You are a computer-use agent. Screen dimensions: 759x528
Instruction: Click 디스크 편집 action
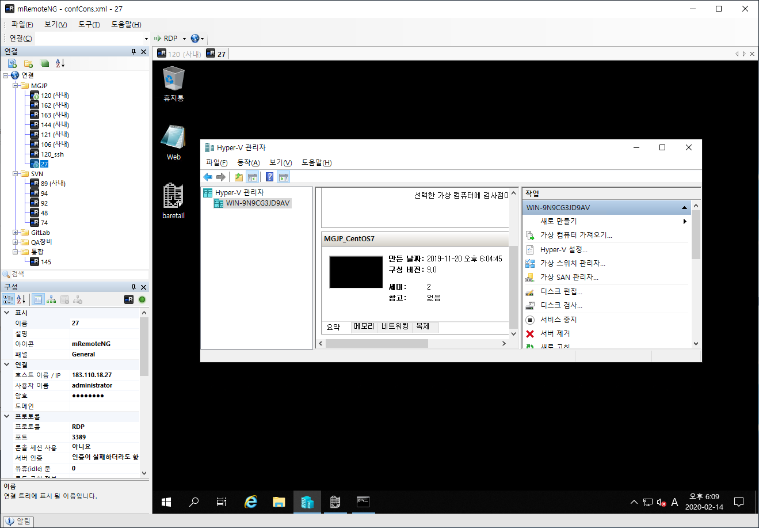[x=561, y=291]
